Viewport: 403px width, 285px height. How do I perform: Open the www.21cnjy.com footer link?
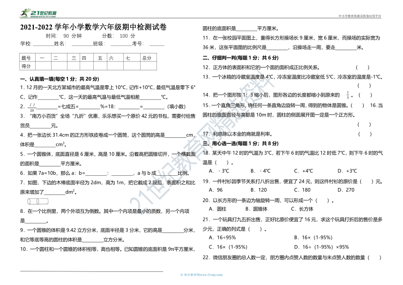coord(201,275)
